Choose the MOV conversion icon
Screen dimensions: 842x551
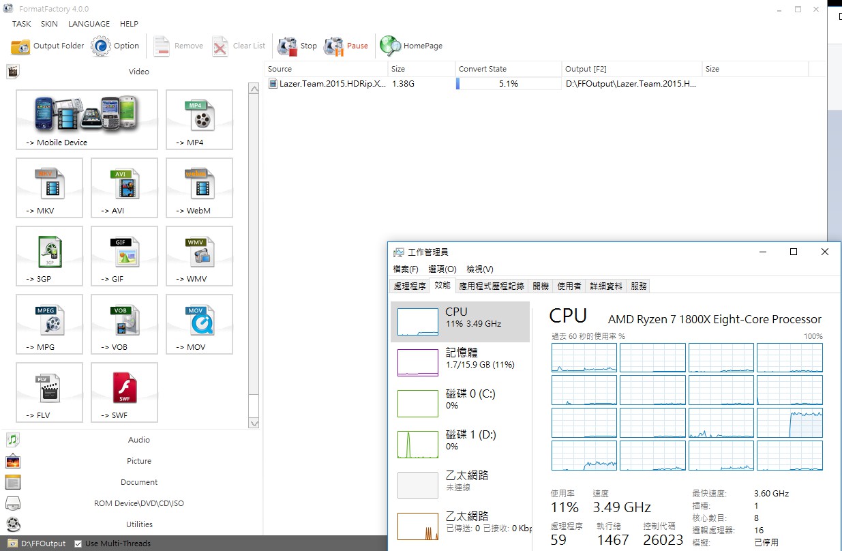pyautogui.click(x=199, y=324)
